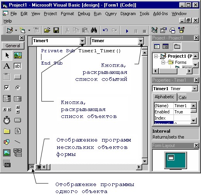Open Project Explorer toolbar icon
This screenshot has height=195, width=201.
(x=155, y=30)
